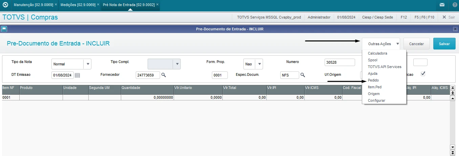459x156 pixels.
Task: Click the Sair exit icon
Action: 444,17
